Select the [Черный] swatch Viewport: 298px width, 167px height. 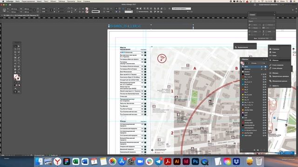(x=254, y=74)
